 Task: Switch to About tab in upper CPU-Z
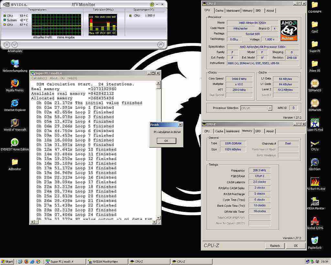[x=270, y=11]
